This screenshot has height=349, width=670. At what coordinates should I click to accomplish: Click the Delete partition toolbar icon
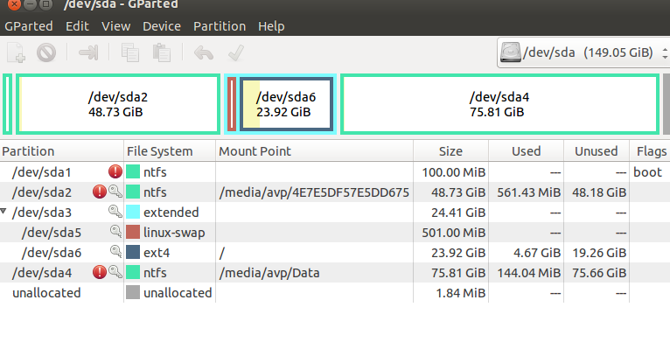(46, 53)
